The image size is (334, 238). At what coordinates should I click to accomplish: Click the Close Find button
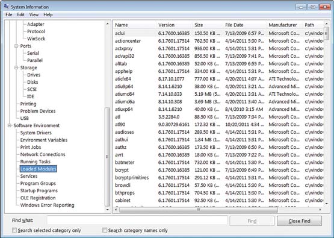[x=299, y=221]
